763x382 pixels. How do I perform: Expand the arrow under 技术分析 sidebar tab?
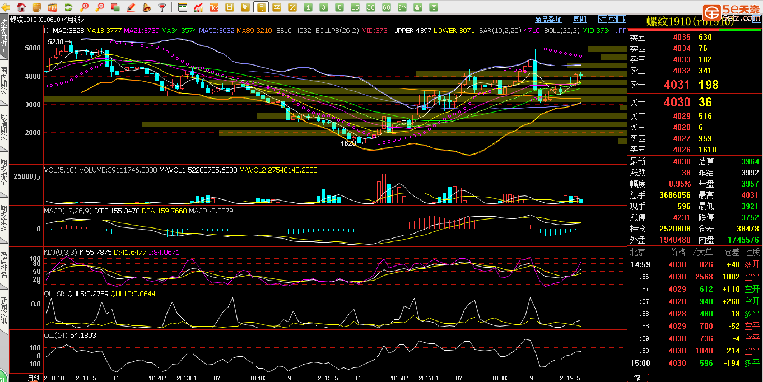pos(4,50)
